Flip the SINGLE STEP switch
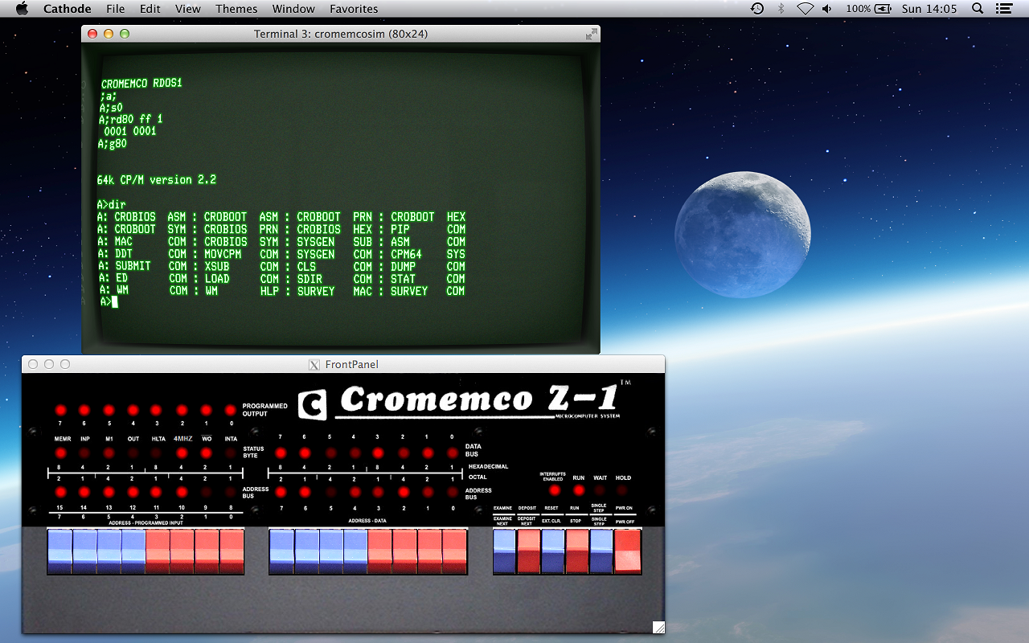1029x643 pixels. coord(601,551)
